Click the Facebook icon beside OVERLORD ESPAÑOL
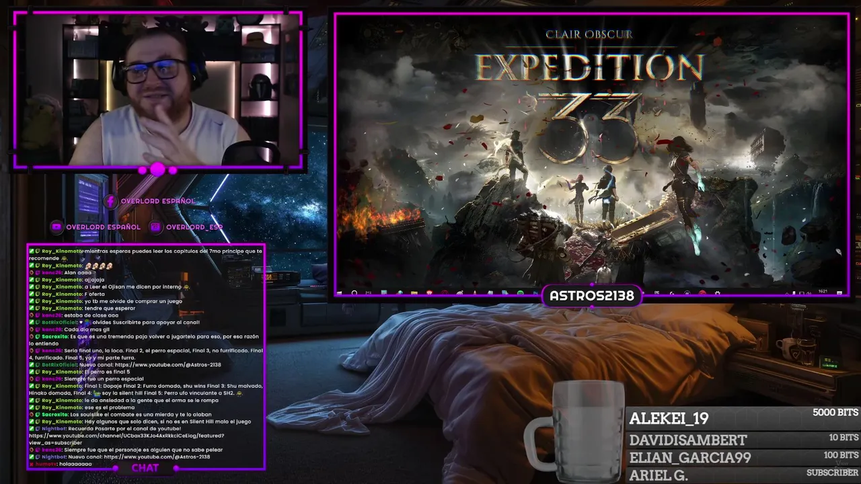861x484 pixels. (x=110, y=201)
